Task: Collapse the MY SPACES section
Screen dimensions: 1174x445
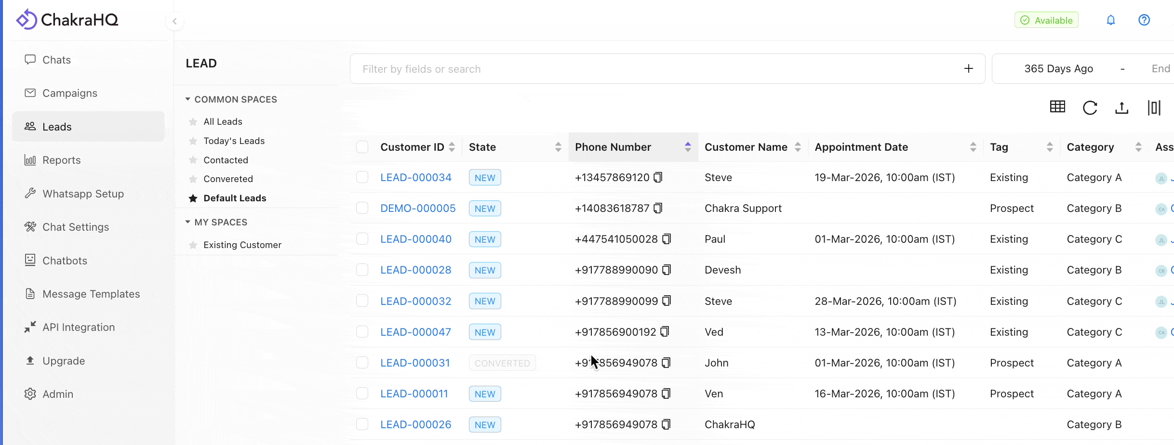Action: click(x=188, y=222)
